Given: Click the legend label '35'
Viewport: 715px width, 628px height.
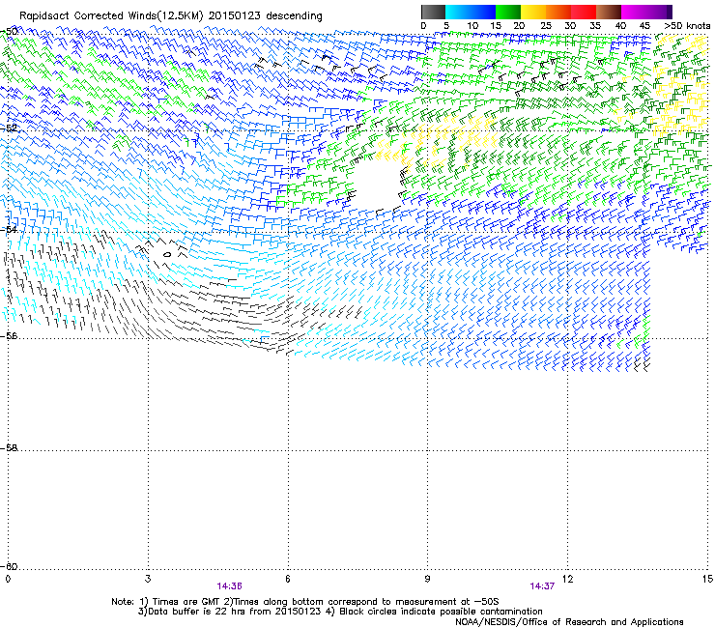Looking at the screenshot, I should coord(595,25).
